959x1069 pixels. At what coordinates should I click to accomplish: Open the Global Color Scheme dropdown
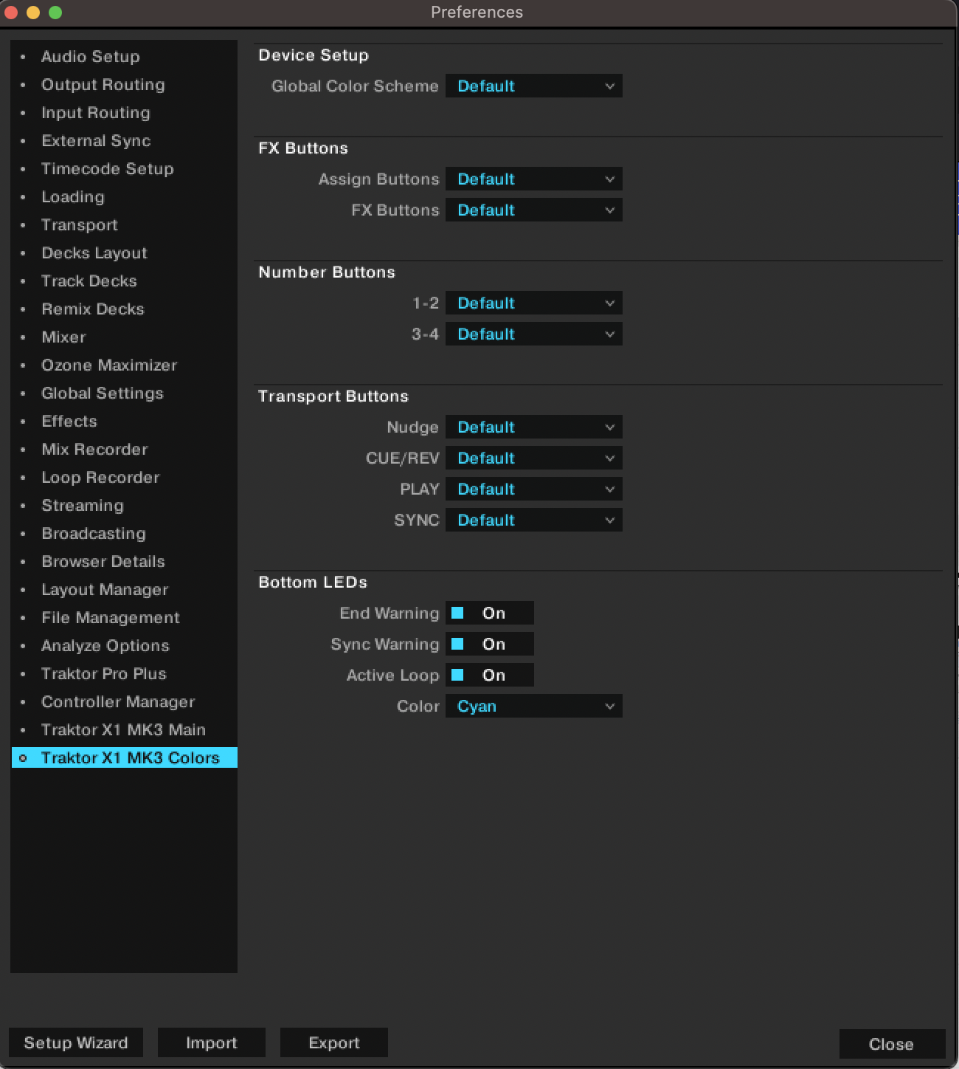[x=533, y=86]
